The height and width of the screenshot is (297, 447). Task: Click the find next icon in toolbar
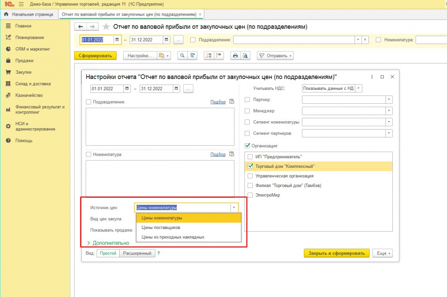(193, 55)
